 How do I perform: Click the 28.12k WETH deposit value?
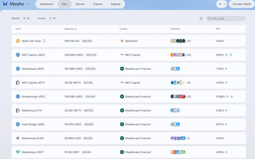click(72, 83)
